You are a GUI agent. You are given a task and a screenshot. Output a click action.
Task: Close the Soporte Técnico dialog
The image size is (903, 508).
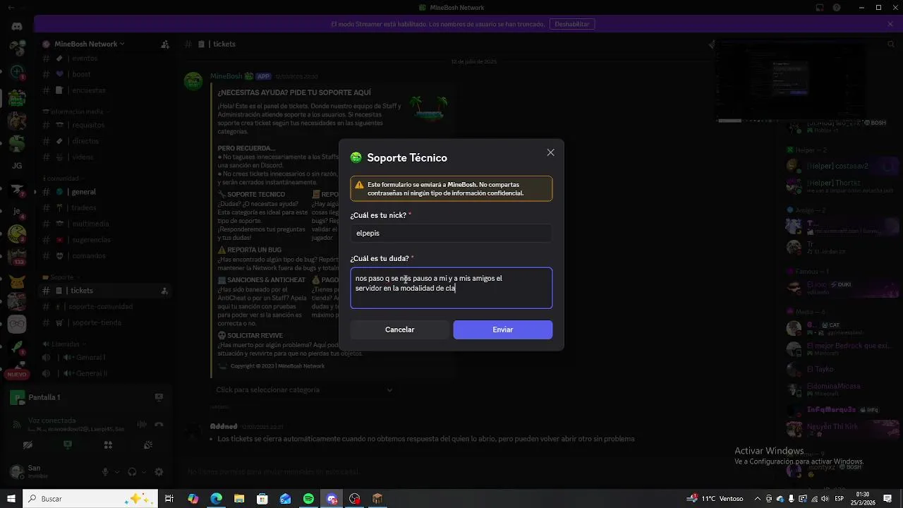(x=550, y=152)
